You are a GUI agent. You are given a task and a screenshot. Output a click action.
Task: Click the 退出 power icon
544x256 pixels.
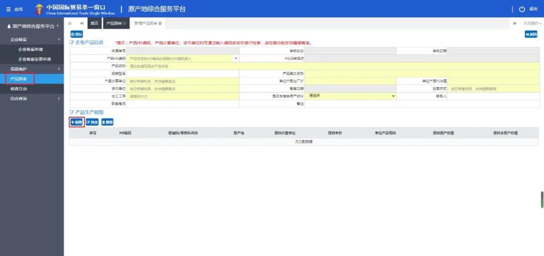click(522, 9)
